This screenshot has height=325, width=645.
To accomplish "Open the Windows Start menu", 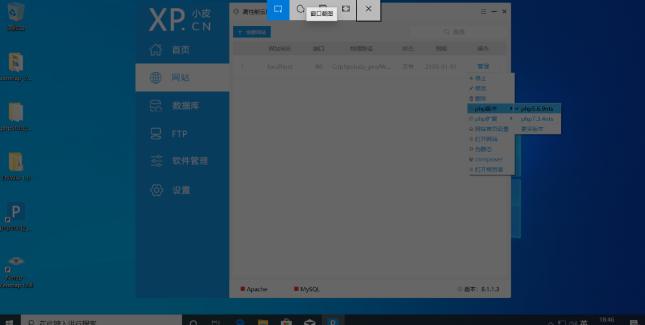I will pyautogui.click(x=9, y=321).
